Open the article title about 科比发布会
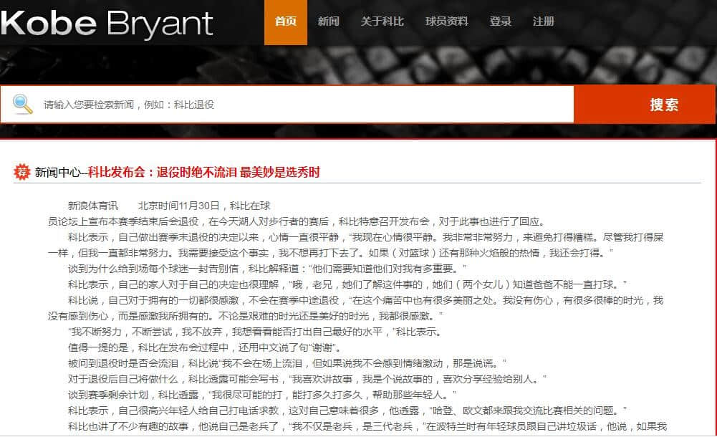This screenshot has height=437, width=717. pyautogui.click(x=203, y=173)
